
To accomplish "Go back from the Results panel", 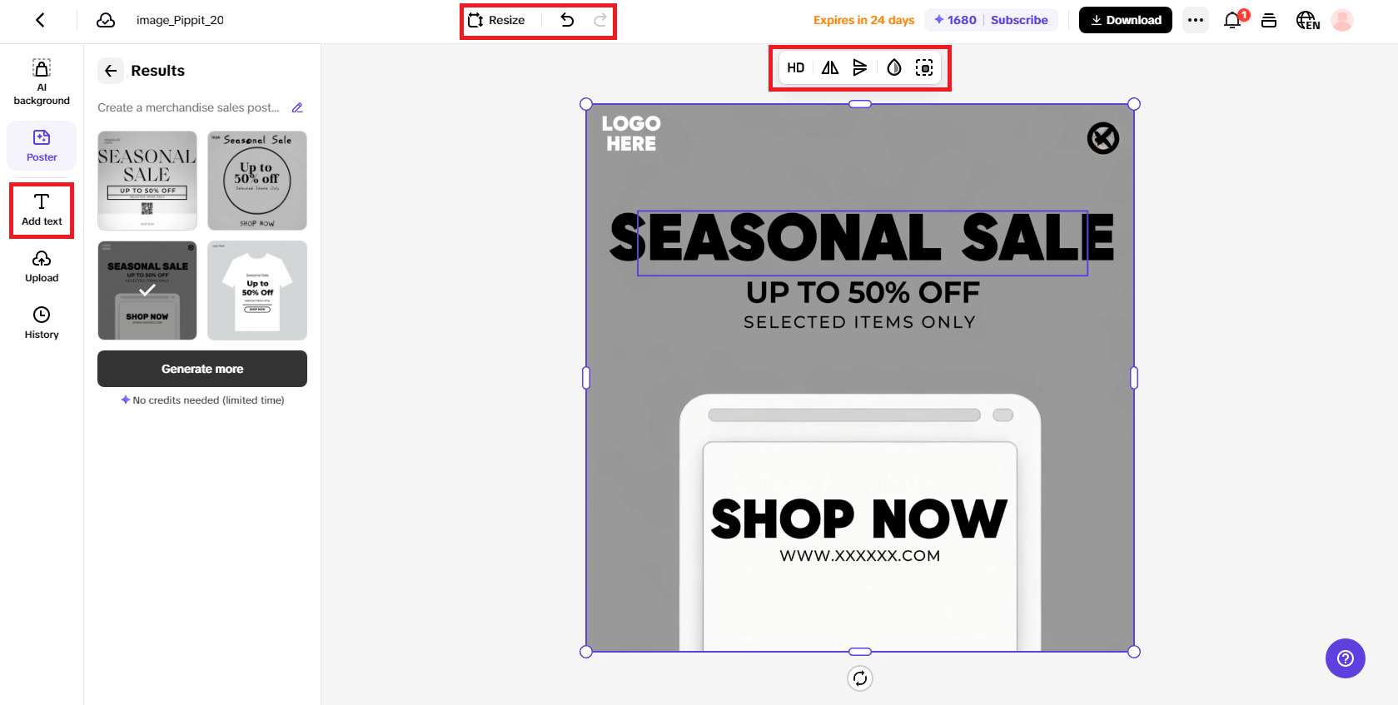I will point(111,71).
